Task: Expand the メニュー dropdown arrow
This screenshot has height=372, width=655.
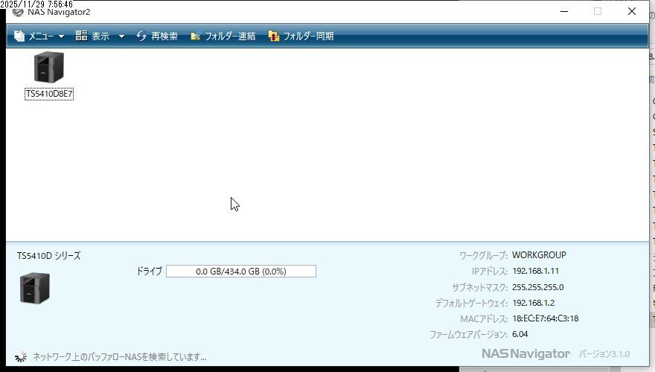Action: tap(61, 36)
